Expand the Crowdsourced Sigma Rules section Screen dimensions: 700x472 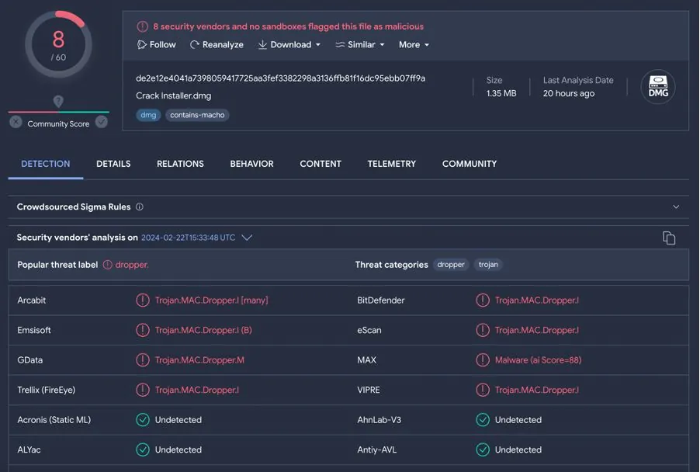coord(675,207)
